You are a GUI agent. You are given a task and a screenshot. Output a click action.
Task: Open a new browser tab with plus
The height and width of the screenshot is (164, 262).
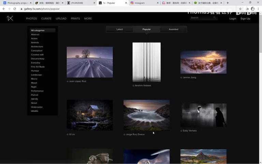click(228, 3)
